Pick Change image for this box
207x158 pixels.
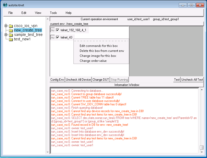[98, 56]
